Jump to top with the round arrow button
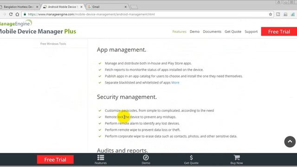Screen dimensions: 297x167 tap(290, 141)
